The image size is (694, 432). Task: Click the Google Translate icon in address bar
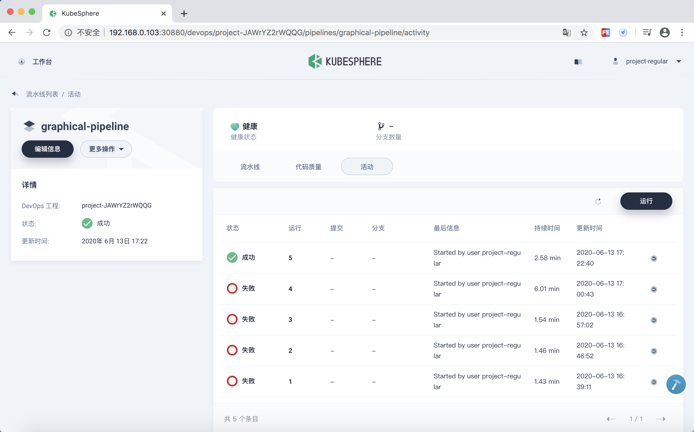567,33
